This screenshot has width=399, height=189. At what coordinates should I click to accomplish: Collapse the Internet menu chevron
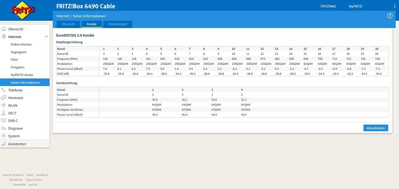(46, 37)
